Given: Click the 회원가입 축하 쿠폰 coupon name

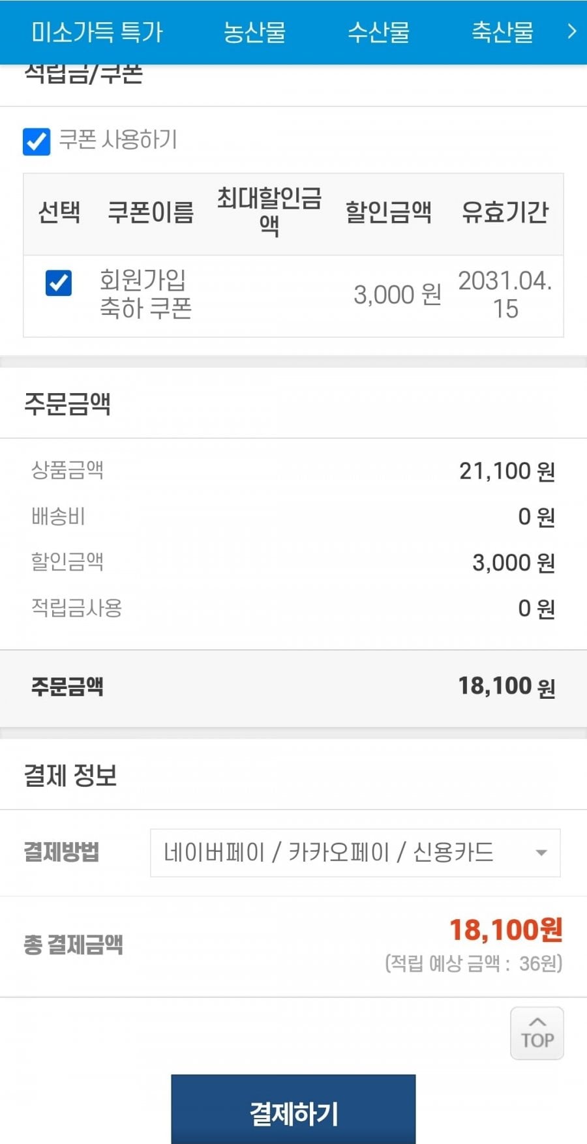Looking at the screenshot, I should 145,294.
